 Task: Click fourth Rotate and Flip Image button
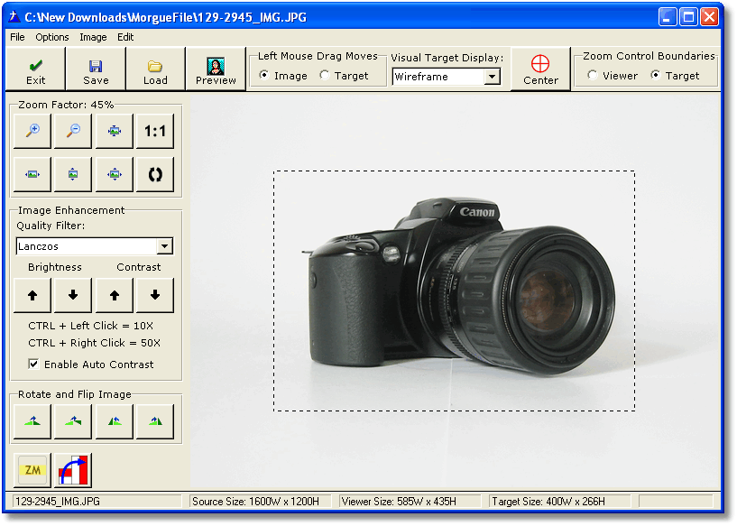click(154, 421)
